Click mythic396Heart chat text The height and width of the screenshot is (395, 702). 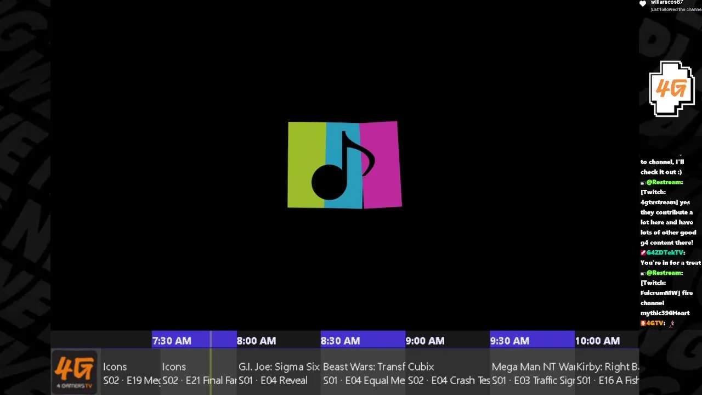coord(665,313)
